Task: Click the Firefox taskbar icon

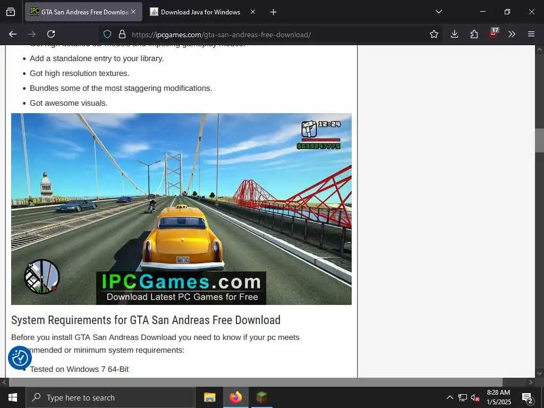Action: coord(235,397)
